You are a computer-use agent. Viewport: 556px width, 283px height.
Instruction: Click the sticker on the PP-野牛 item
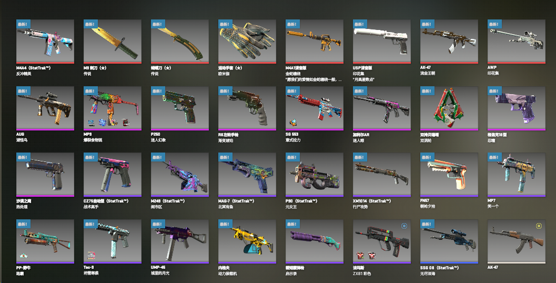24,256
